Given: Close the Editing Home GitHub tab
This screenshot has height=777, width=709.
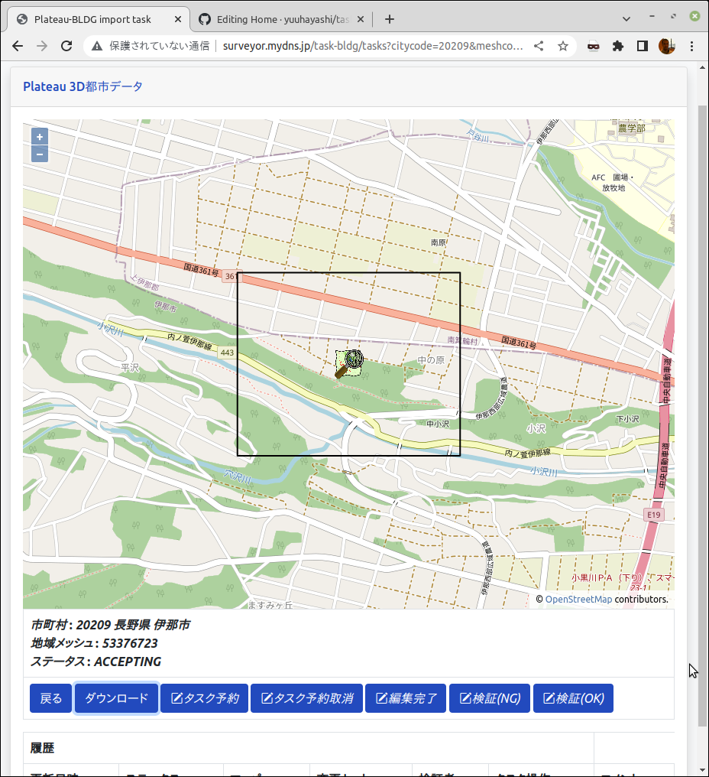Looking at the screenshot, I should pos(361,19).
